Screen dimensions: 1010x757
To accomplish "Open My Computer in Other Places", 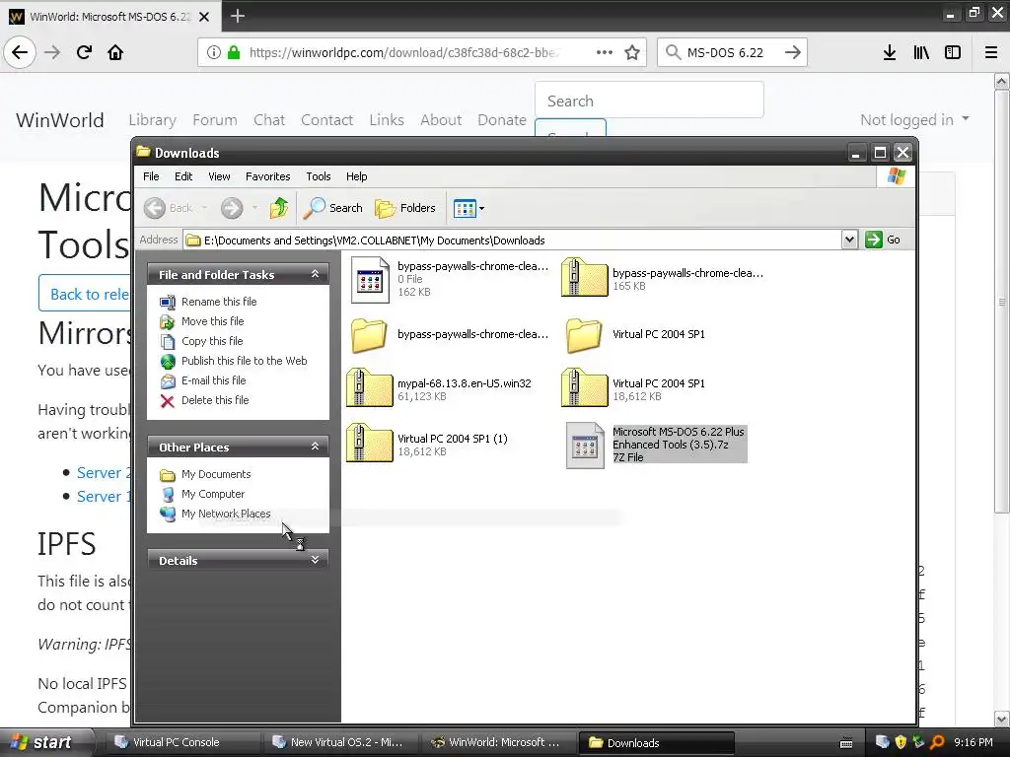I will pyautogui.click(x=213, y=494).
